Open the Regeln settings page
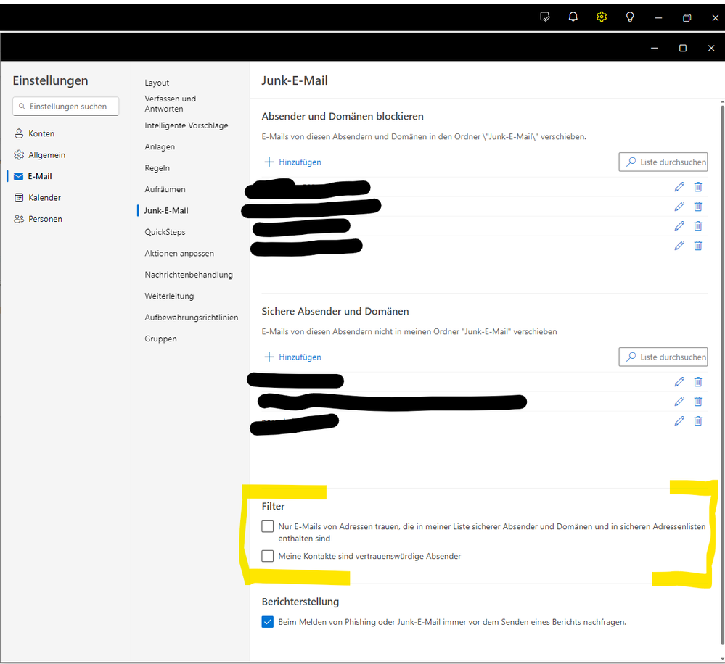The width and height of the screenshot is (725, 664). pyautogui.click(x=157, y=168)
